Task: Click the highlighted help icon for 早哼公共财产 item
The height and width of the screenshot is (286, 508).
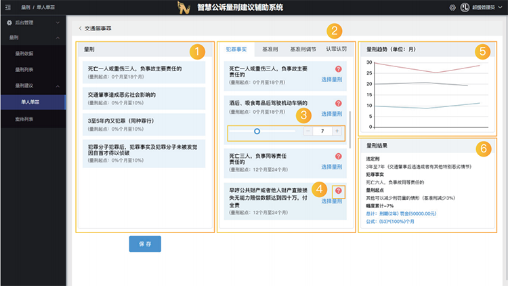Action: click(338, 190)
